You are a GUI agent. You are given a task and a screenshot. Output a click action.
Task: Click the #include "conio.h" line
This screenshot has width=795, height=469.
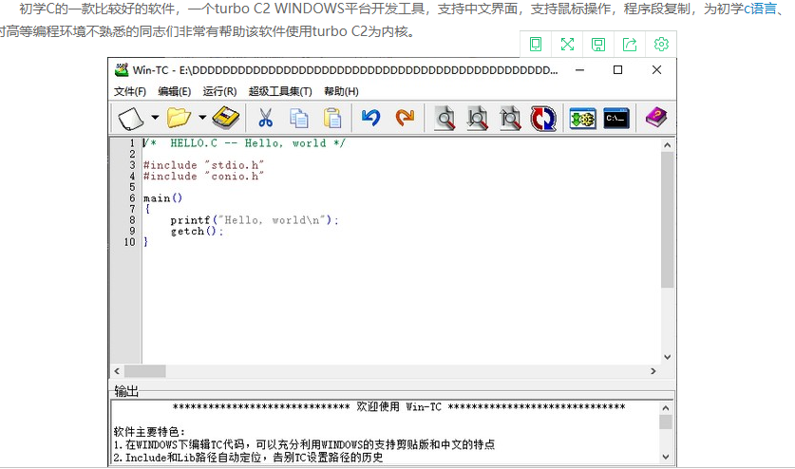click(x=203, y=176)
